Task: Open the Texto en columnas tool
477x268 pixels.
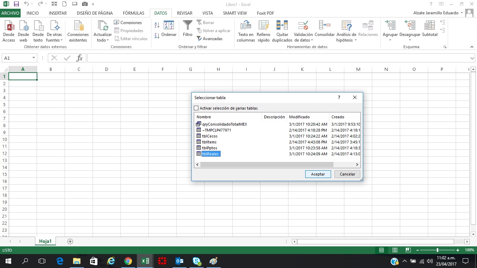Action: [x=245, y=31]
